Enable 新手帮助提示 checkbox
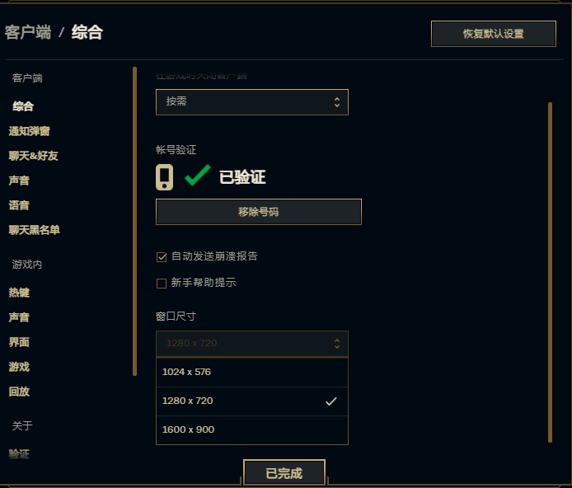This screenshot has height=488, width=572. coord(162,283)
